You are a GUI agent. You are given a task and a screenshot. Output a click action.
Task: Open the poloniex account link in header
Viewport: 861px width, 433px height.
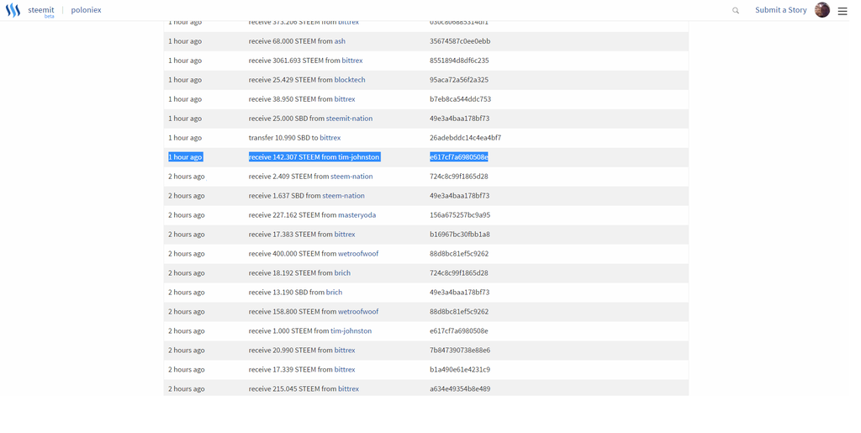coord(86,10)
